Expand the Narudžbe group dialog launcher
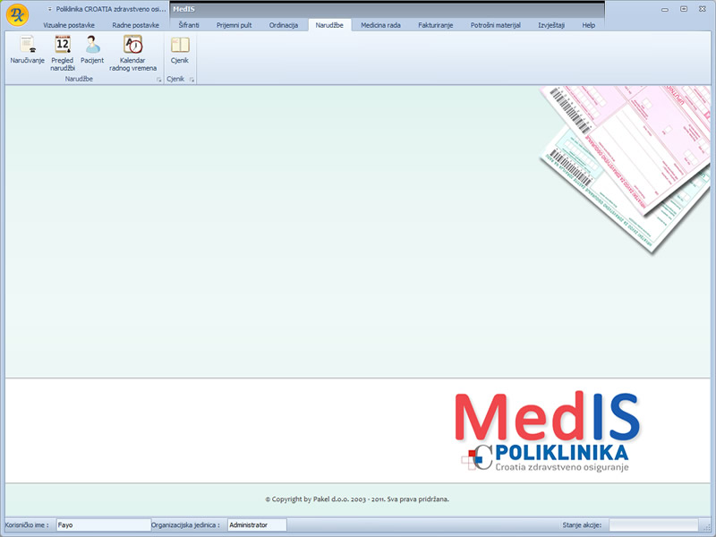Screen dimensions: 716x537 click(x=158, y=81)
